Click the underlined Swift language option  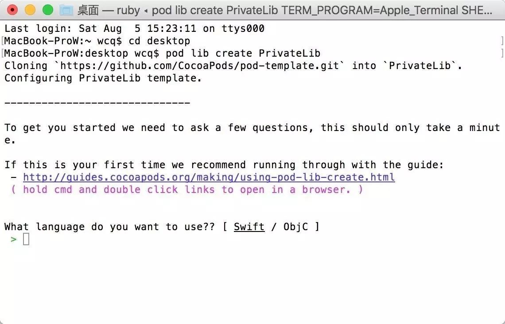click(249, 227)
